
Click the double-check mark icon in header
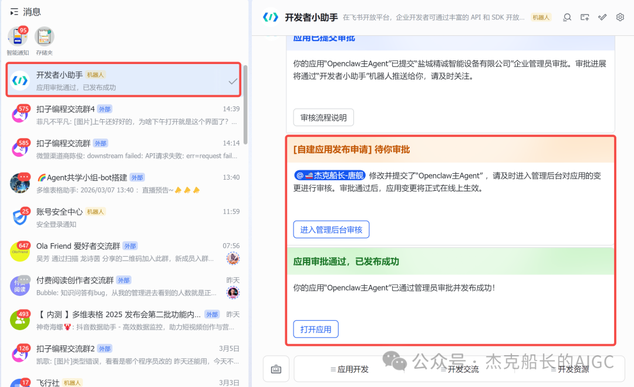tap(602, 17)
